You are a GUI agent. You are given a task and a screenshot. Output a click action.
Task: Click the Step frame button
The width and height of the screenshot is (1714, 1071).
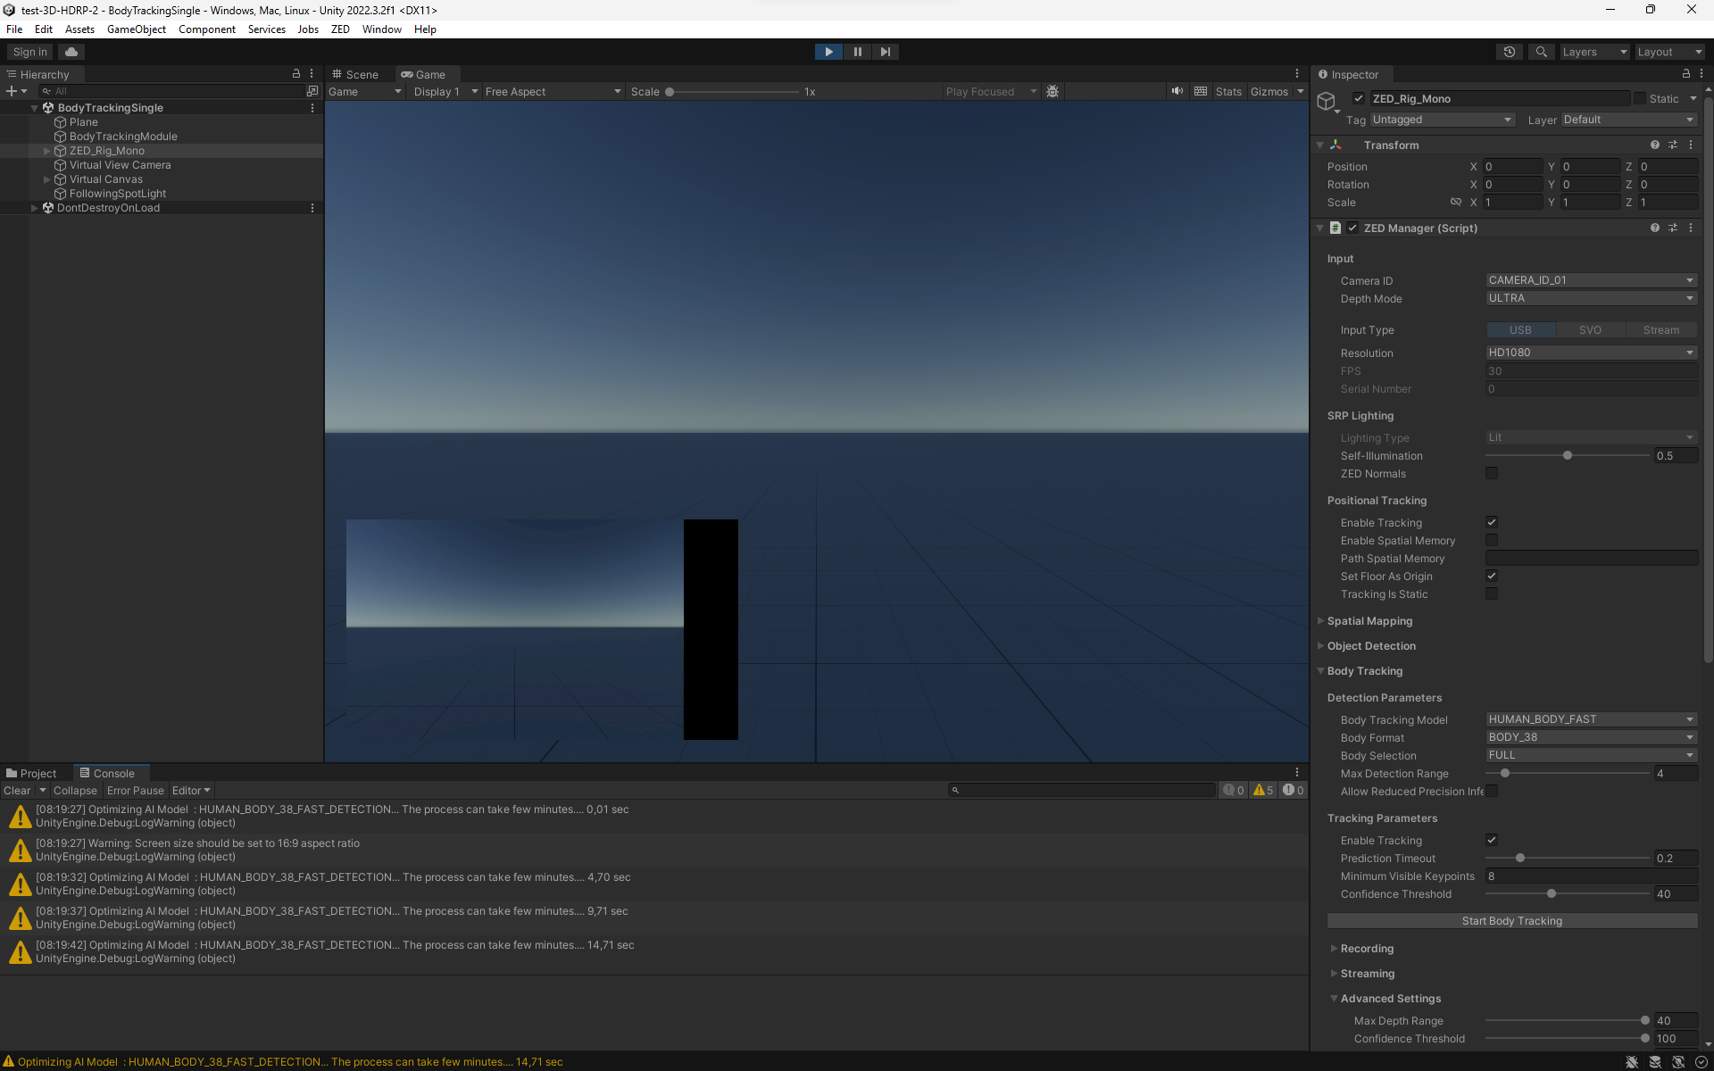tap(885, 51)
